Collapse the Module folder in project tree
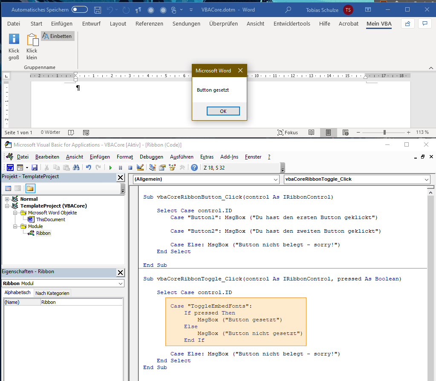436x381 pixels. (15, 226)
